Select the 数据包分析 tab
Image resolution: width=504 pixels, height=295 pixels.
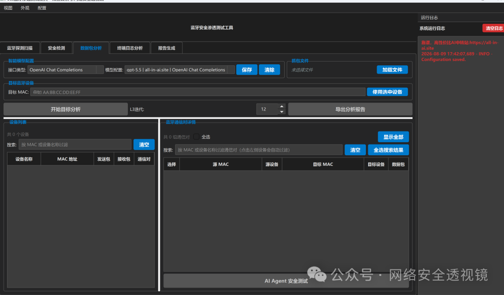click(91, 48)
